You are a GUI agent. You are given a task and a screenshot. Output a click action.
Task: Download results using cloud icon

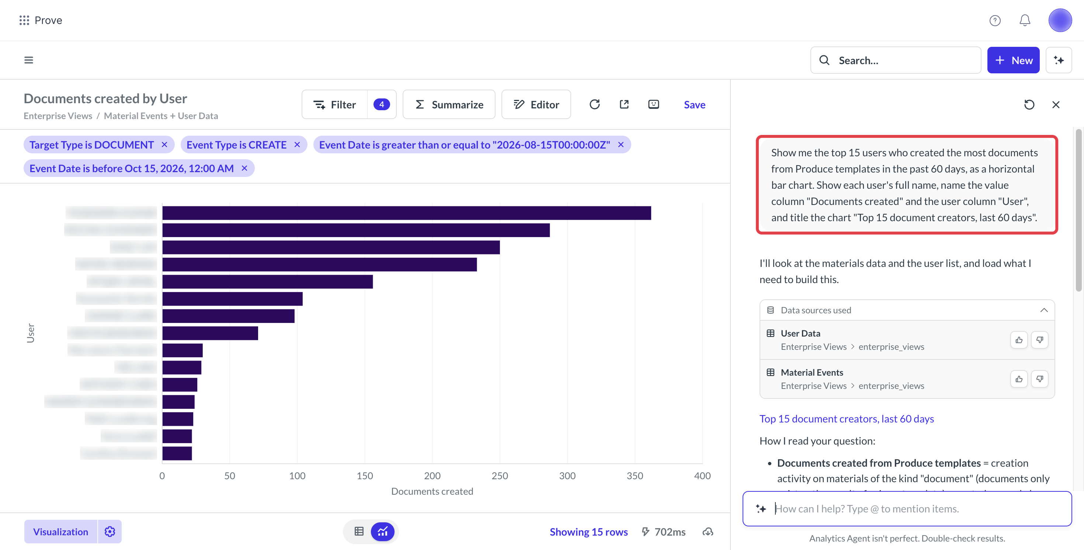pos(708,532)
